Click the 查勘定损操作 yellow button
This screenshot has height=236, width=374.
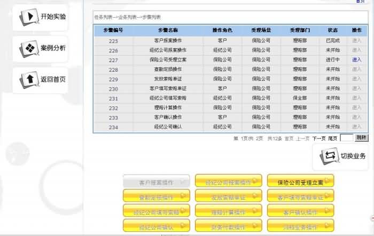coord(156,196)
